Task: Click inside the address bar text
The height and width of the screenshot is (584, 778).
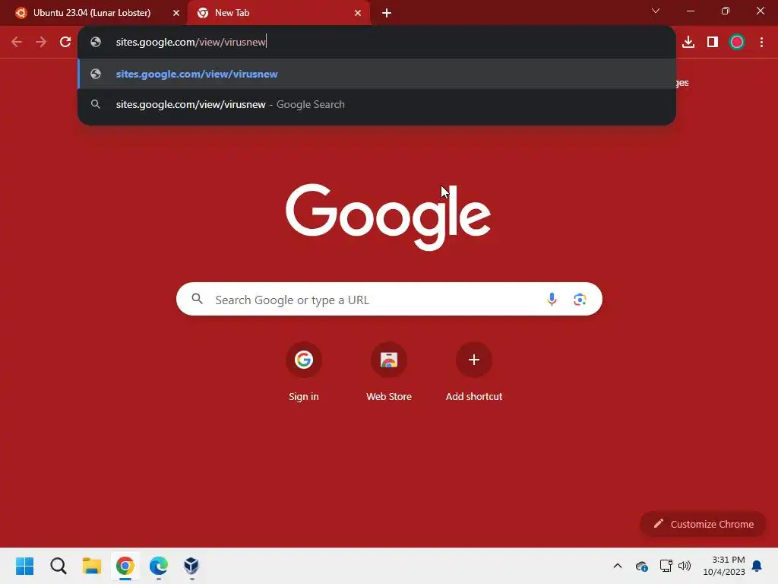Action: (x=191, y=42)
